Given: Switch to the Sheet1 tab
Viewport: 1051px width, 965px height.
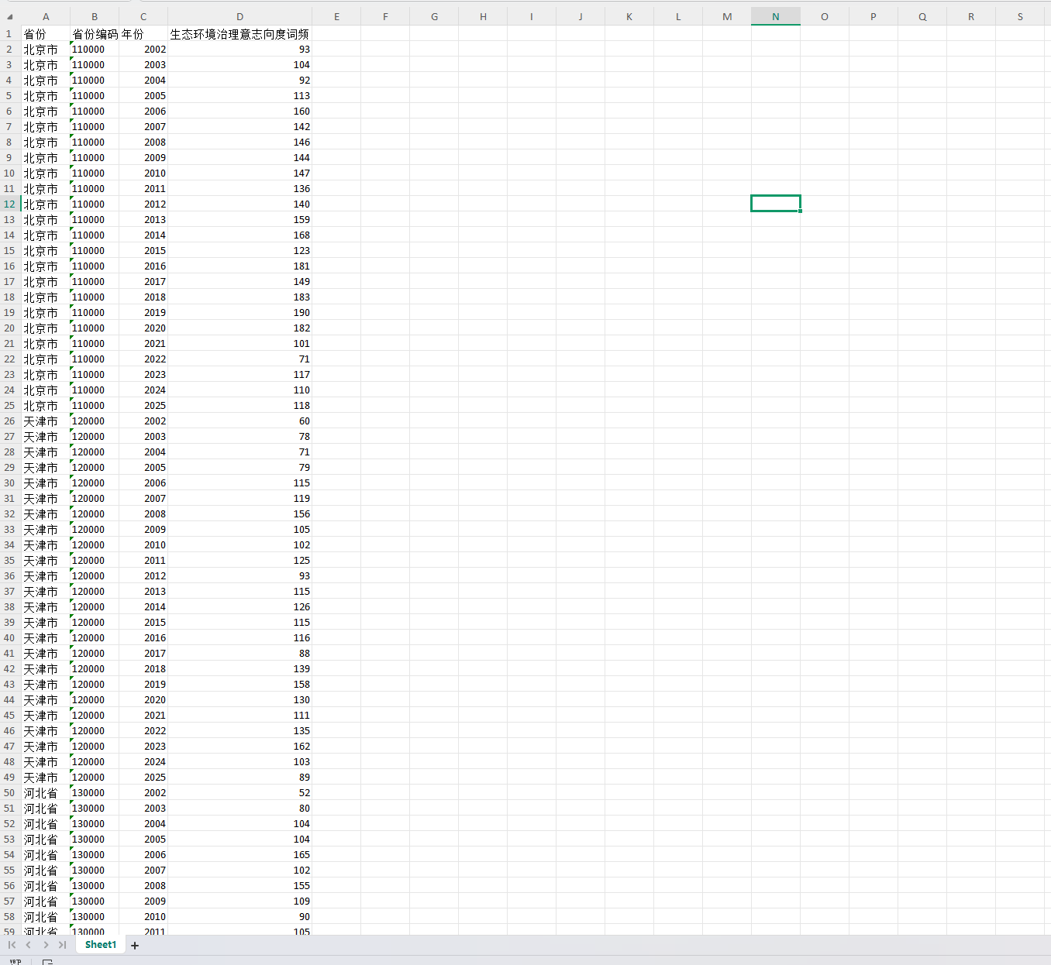Looking at the screenshot, I should click(x=101, y=945).
